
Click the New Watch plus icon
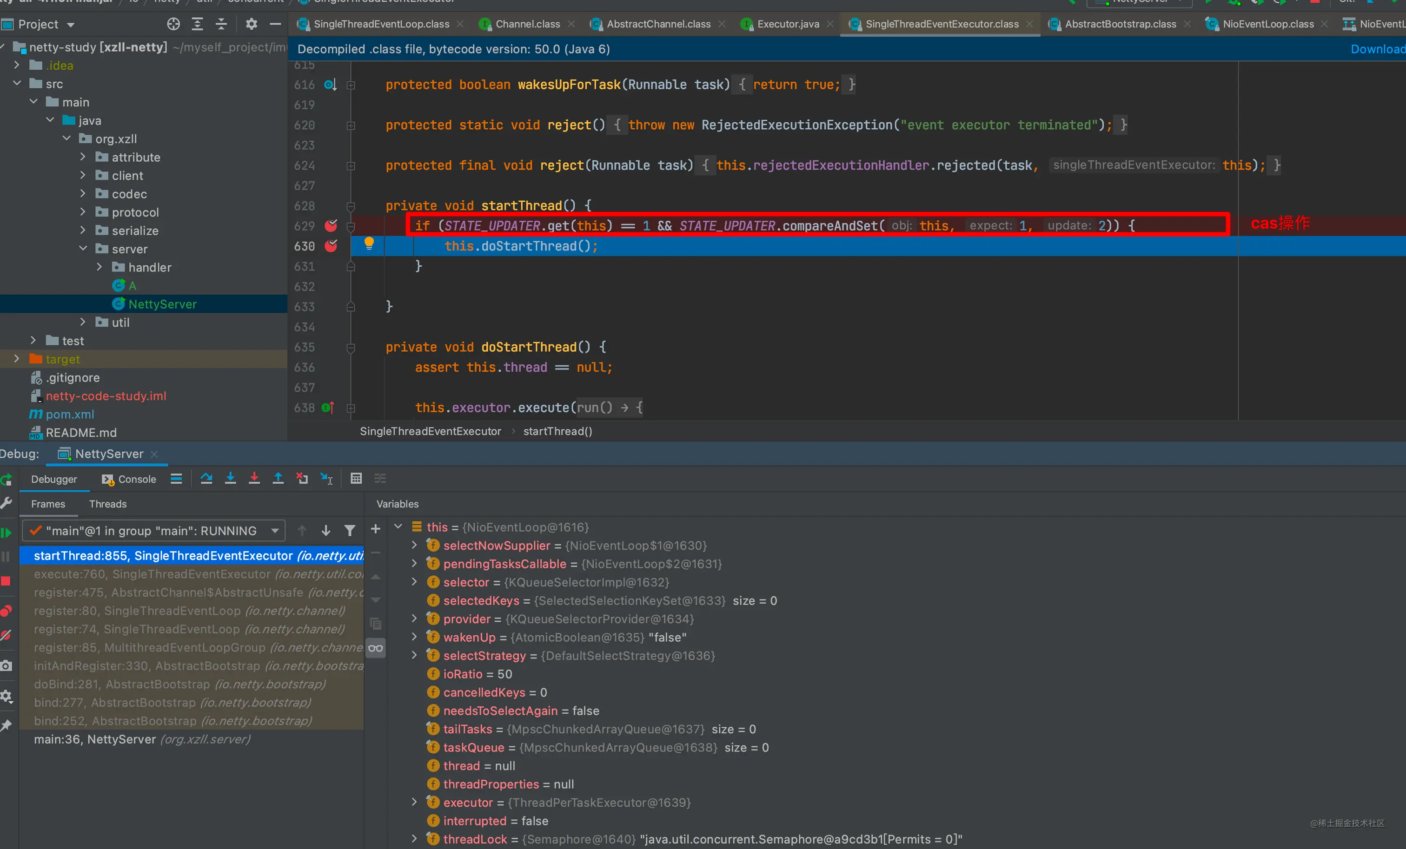point(376,529)
